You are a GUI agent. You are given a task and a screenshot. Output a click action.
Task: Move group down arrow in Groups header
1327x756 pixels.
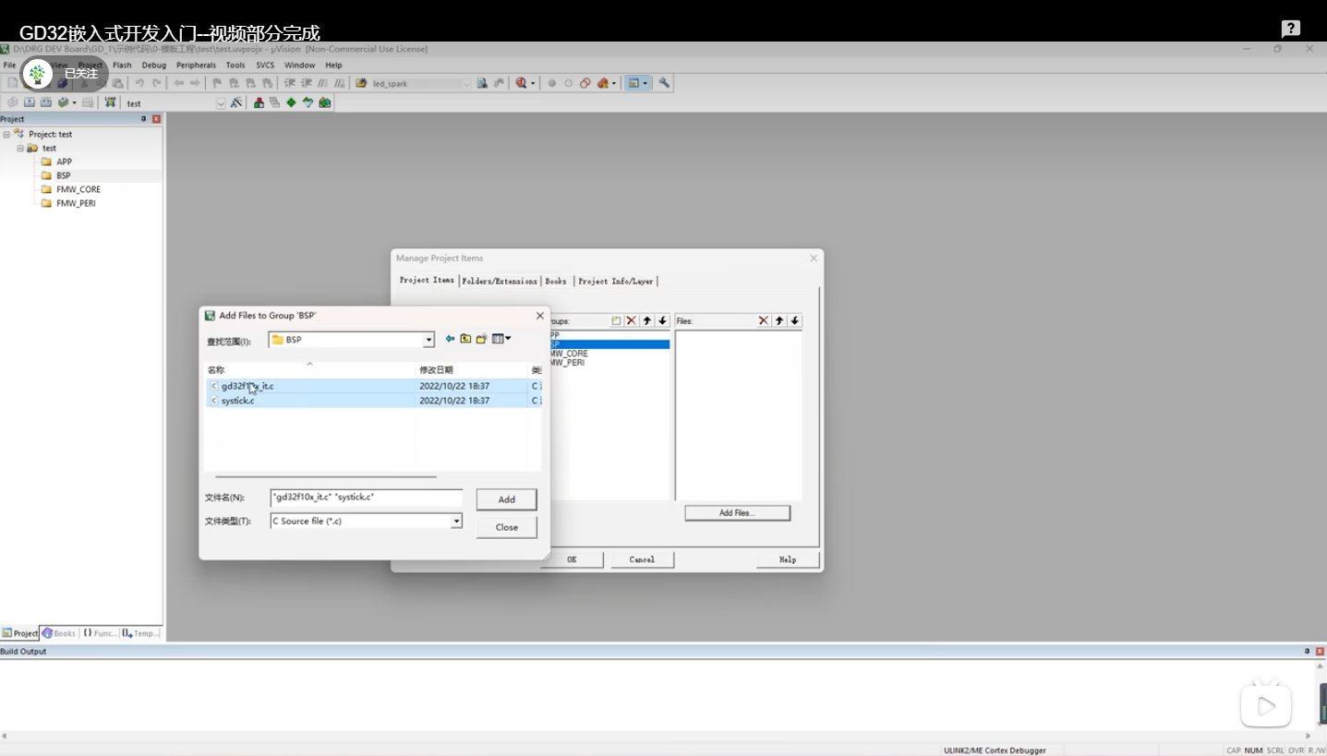click(x=662, y=320)
